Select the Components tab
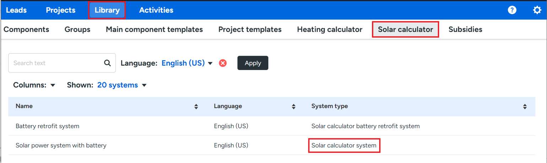547x163 pixels. pyautogui.click(x=26, y=29)
